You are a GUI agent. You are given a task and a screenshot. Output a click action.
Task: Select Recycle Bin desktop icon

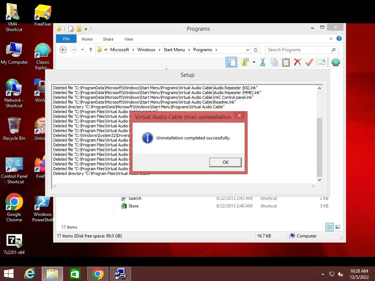pyautogui.click(x=14, y=129)
